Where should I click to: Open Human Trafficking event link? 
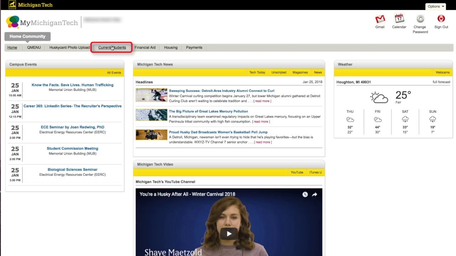(72, 85)
